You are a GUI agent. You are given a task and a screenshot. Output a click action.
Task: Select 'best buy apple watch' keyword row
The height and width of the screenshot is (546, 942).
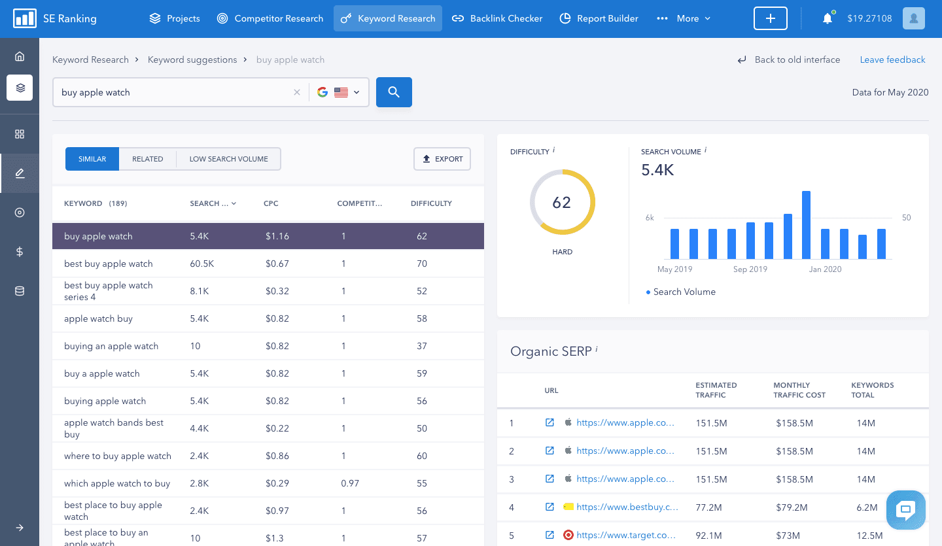(268, 264)
